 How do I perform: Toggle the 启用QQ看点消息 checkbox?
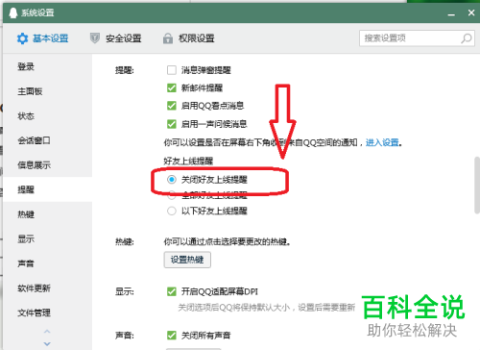(172, 106)
